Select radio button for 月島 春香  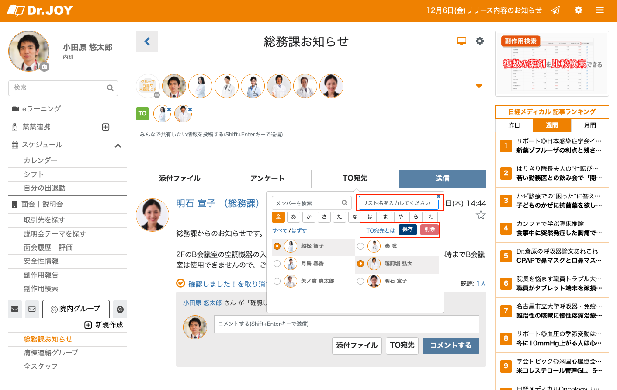[x=277, y=264]
